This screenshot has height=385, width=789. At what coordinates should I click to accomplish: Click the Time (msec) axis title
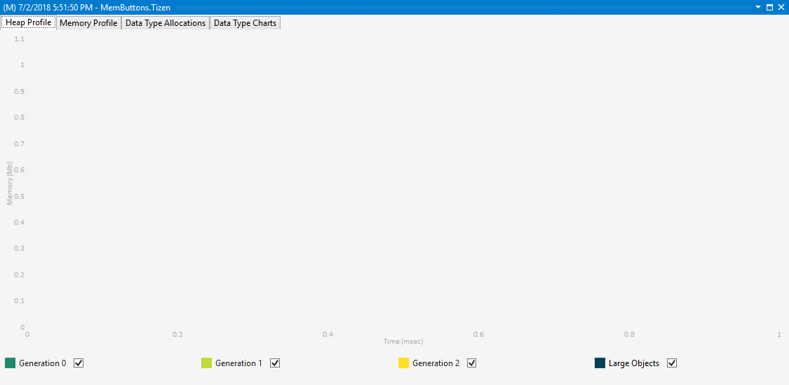(403, 342)
